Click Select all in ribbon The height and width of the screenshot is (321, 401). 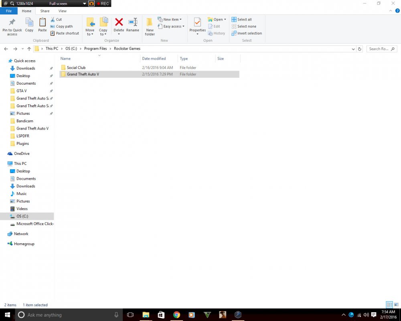[x=241, y=19]
